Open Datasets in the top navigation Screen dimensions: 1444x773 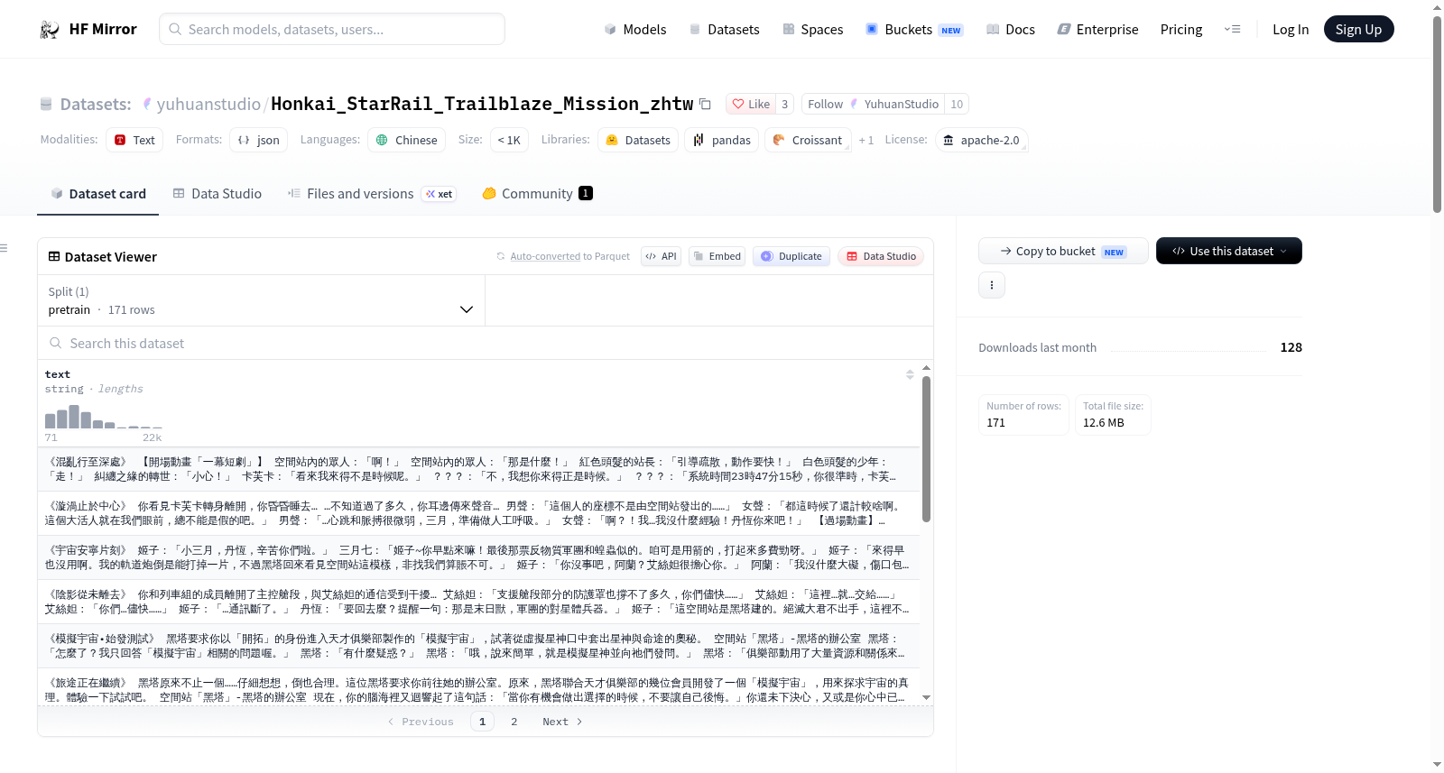(x=724, y=30)
